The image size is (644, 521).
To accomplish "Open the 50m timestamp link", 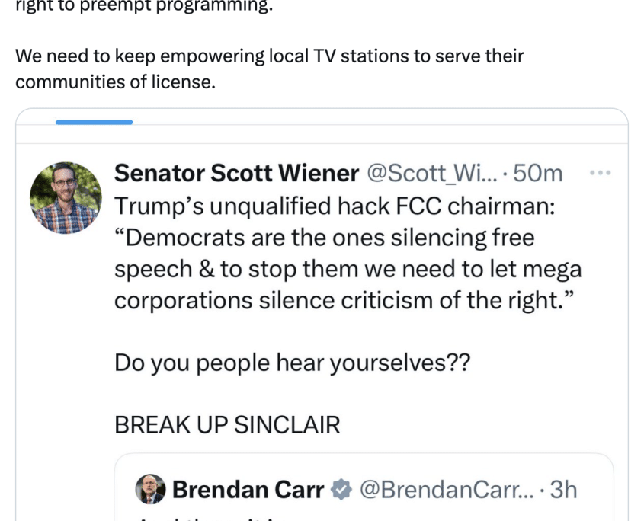I will [x=538, y=174].
